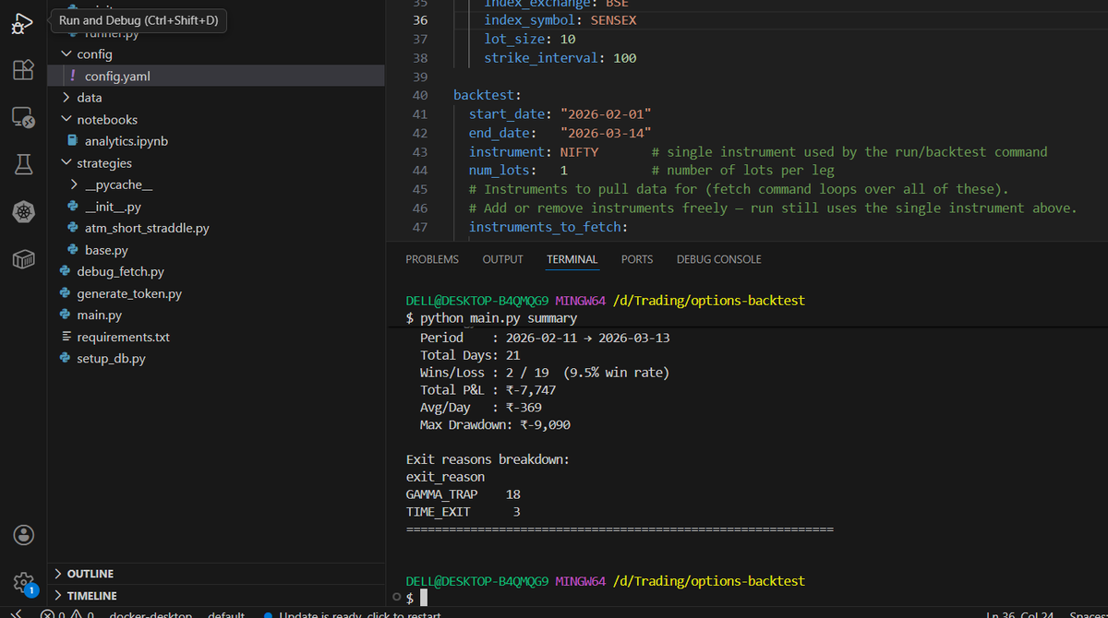The image size is (1108, 618).
Task: Collapse the config folder
Action: (66, 54)
